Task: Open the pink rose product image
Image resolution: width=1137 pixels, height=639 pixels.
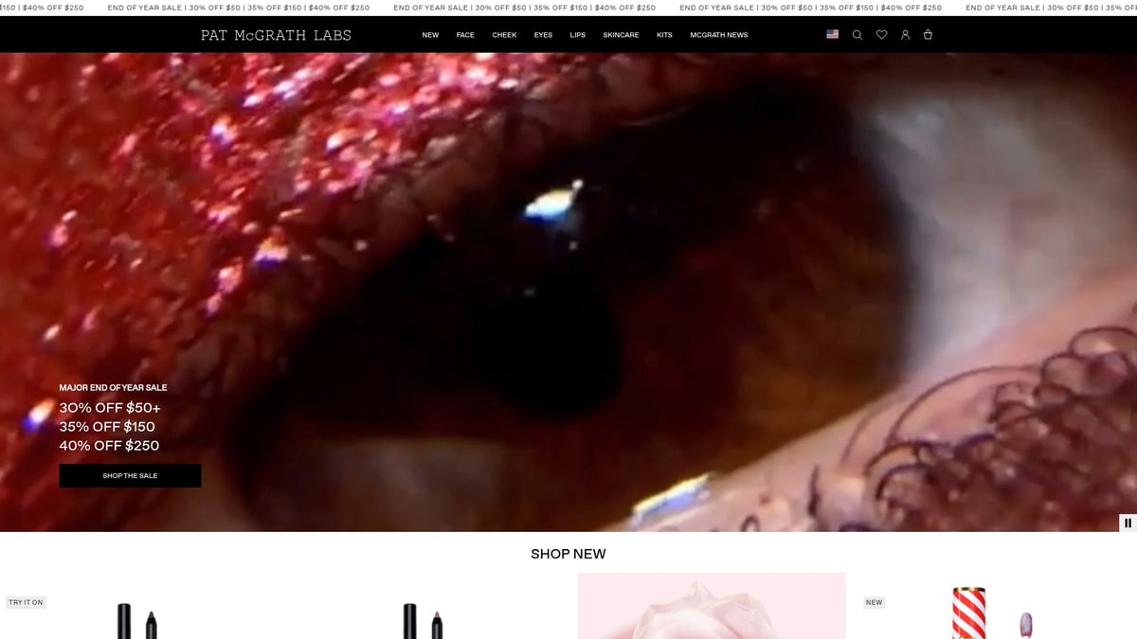Action: [x=711, y=606]
